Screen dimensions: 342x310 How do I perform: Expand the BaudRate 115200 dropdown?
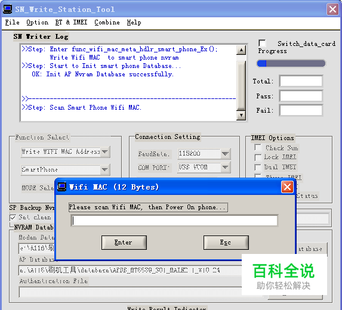(225, 154)
